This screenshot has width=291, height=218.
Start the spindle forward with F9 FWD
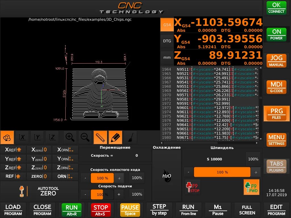251,187
